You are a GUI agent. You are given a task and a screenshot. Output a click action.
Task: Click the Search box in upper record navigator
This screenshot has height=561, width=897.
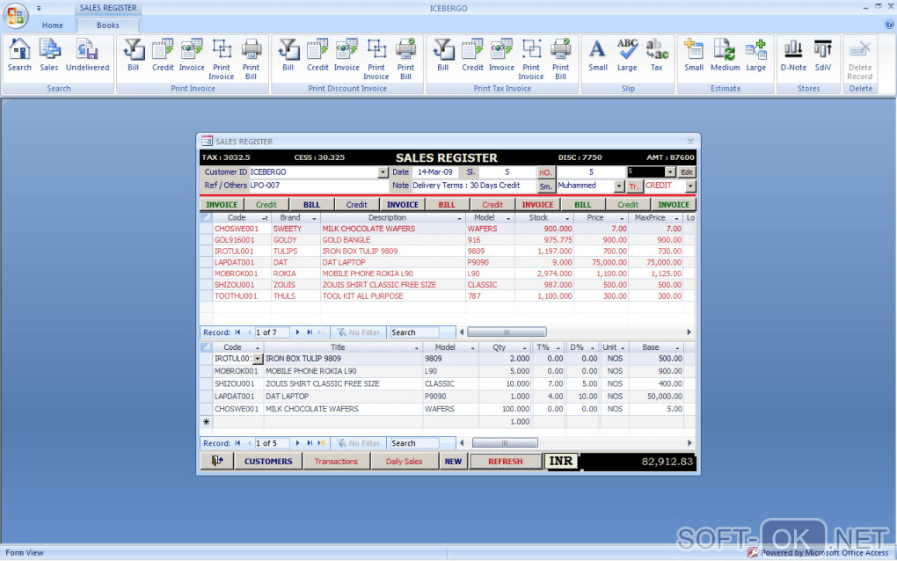pos(414,332)
